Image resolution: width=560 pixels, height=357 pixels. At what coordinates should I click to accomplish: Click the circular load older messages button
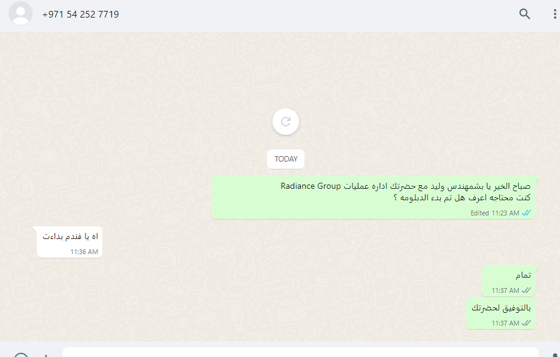click(286, 122)
